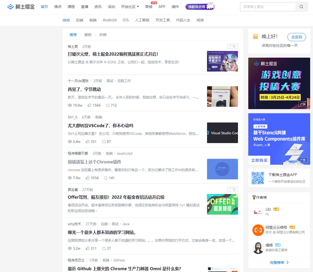This screenshot has height=272, width=313.
Task: Open comments with 37 replies
Action: (106, 248)
